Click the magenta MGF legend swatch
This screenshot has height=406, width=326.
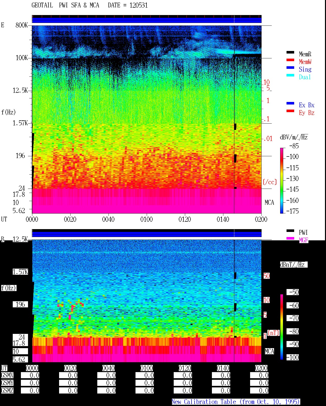click(x=290, y=238)
